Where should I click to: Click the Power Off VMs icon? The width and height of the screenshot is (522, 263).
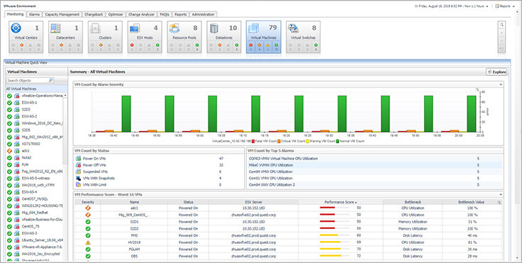(78, 165)
